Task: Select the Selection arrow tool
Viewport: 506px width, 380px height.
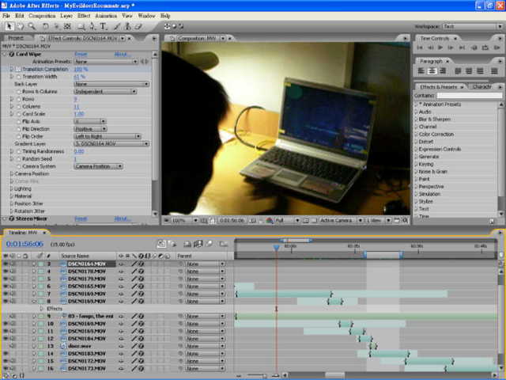Action: (9, 26)
